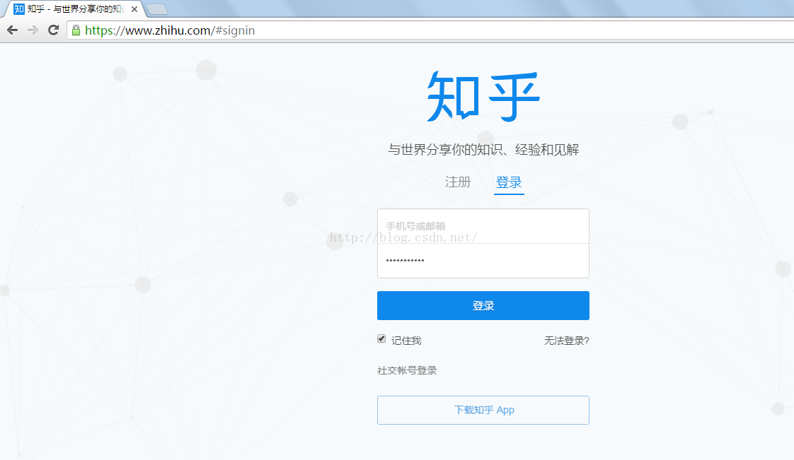Click the 无法登录? link
This screenshot has height=460, width=794.
(x=567, y=340)
